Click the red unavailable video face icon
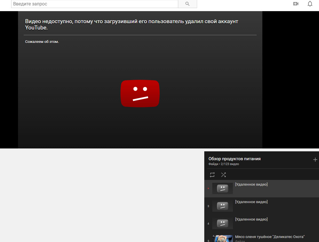Screen dimensions: 319x242 coord(140,93)
